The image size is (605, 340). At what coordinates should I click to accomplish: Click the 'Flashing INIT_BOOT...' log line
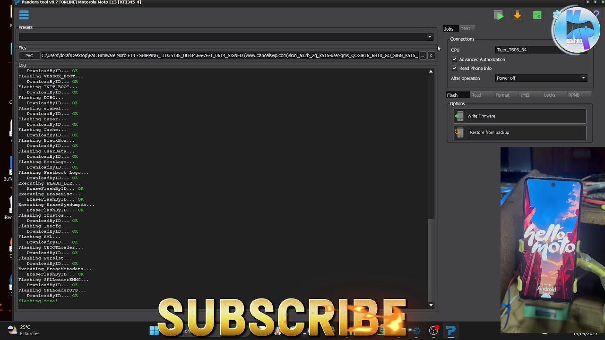point(48,87)
